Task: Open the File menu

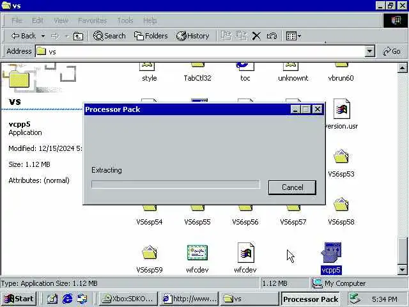Action: 17,20
